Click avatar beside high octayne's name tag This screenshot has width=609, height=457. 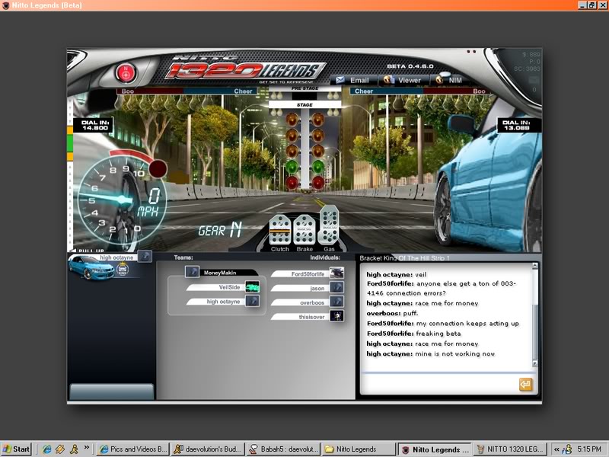145,256
